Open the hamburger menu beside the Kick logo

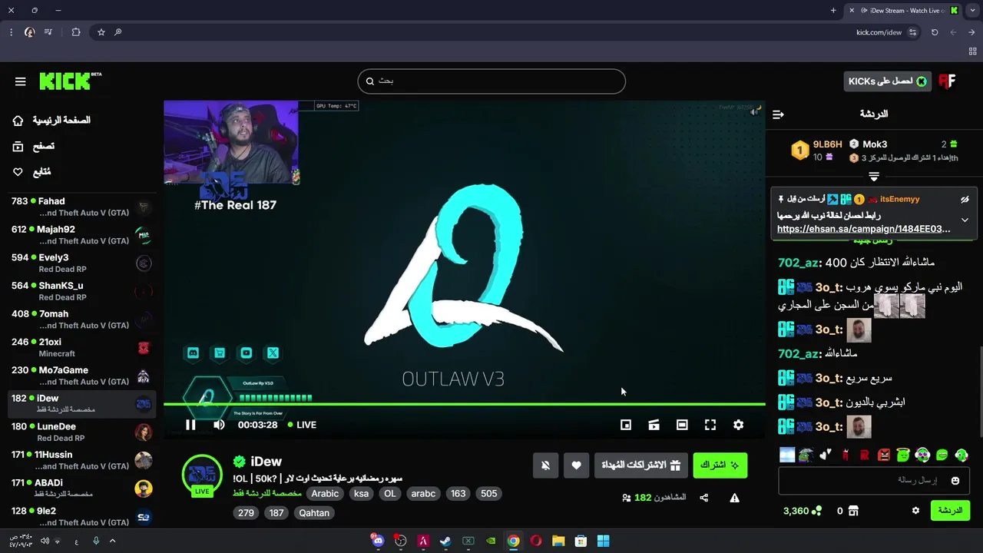[x=21, y=81]
